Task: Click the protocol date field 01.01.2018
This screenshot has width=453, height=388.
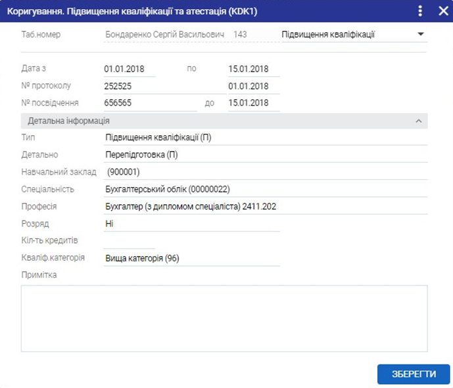Action: [x=253, y=86]
